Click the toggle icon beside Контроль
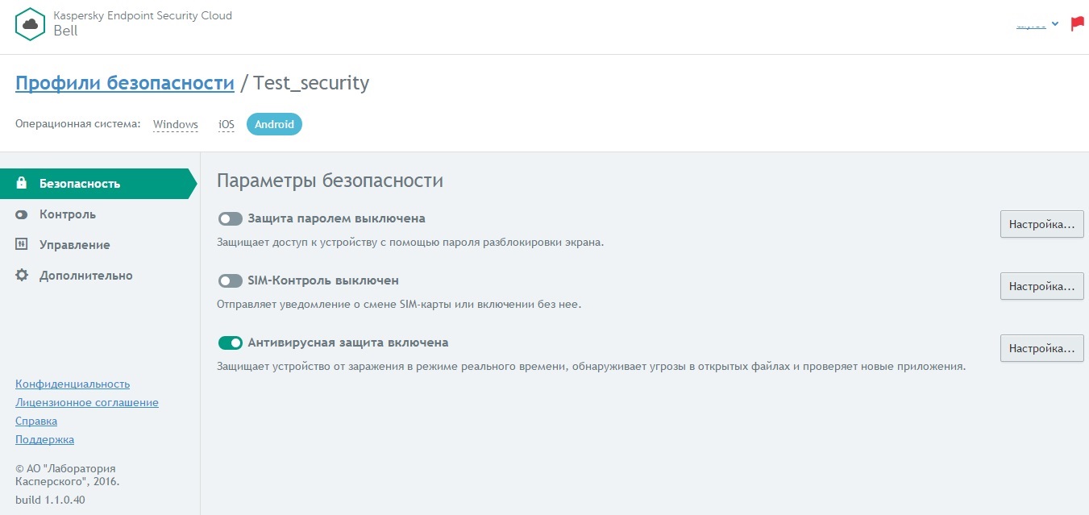The height and width of the screenshot is (515, 1089). point(22,214)
